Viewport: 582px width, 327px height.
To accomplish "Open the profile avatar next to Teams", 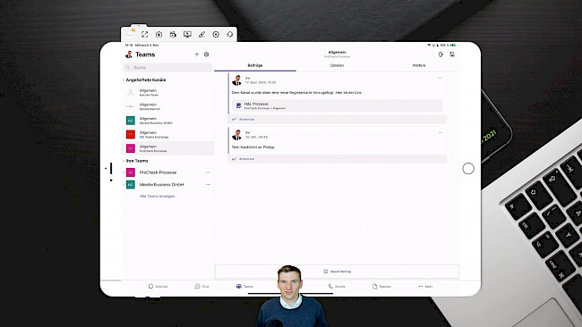I will point(129,54).
